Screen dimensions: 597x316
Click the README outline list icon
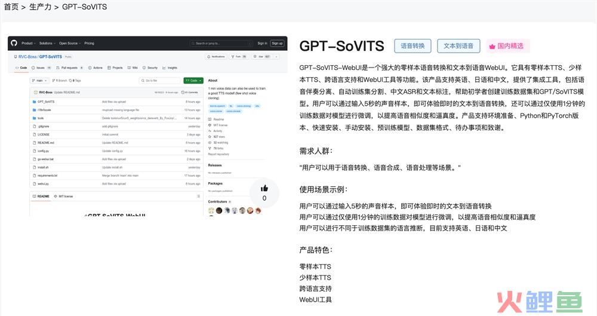point(198,197)
